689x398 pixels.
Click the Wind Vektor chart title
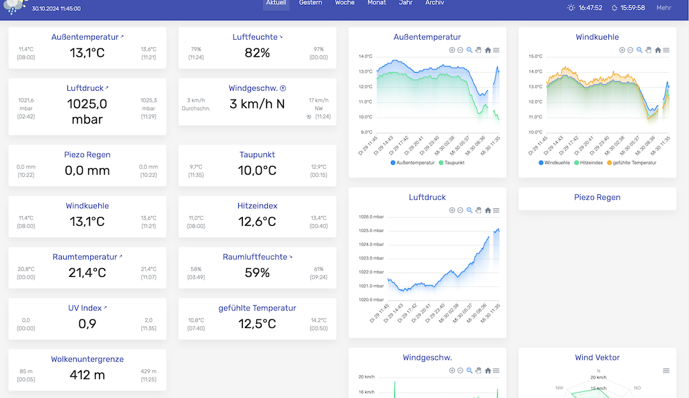597,358
